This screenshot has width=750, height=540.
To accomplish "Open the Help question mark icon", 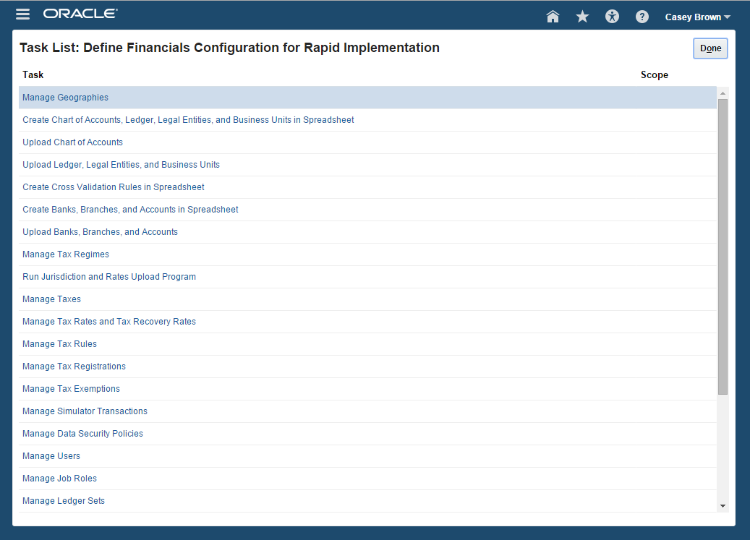I will coord(642,17).
